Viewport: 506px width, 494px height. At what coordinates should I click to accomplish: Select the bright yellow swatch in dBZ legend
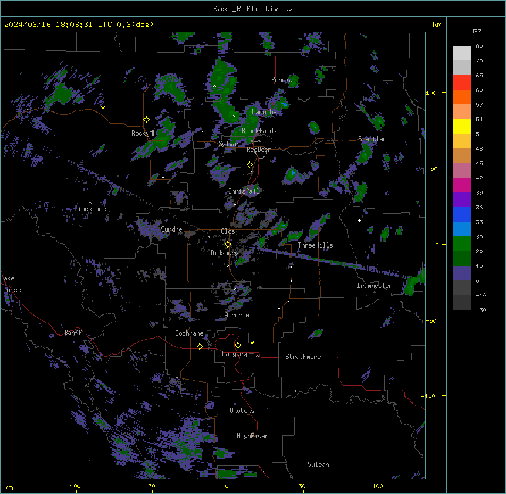pos(461,126)
